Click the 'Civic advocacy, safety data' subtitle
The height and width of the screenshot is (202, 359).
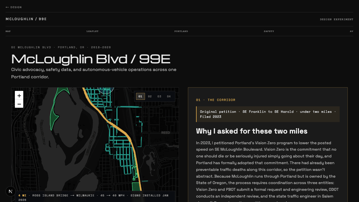pyautogui.click(x=94, y=73)
